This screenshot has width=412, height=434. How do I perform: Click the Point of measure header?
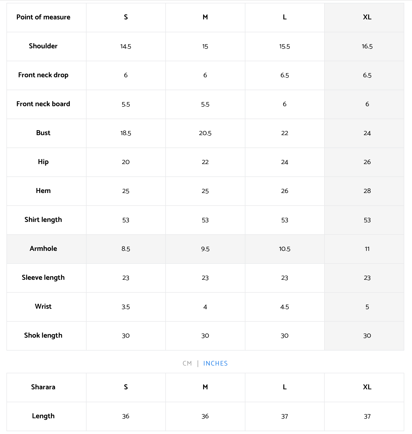tap(43, 17)
